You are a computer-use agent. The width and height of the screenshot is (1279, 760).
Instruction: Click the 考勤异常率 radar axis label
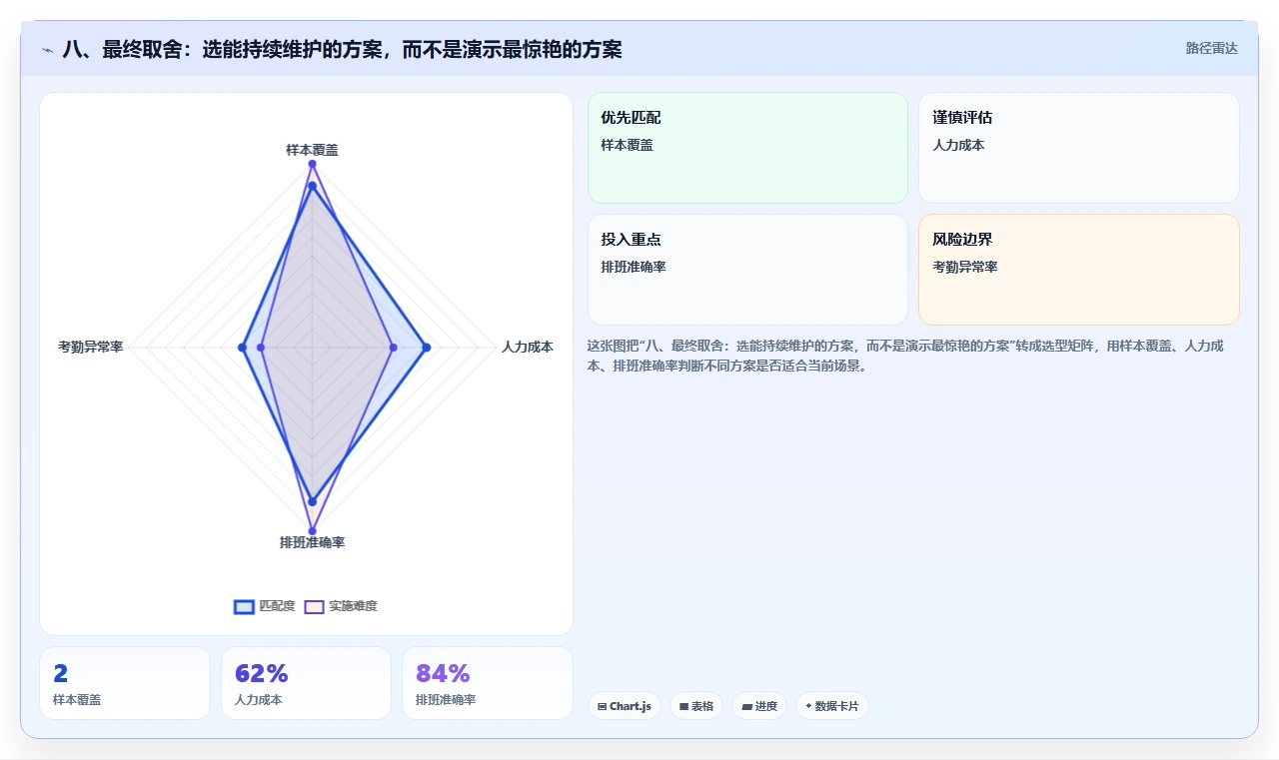click(91, 347)
